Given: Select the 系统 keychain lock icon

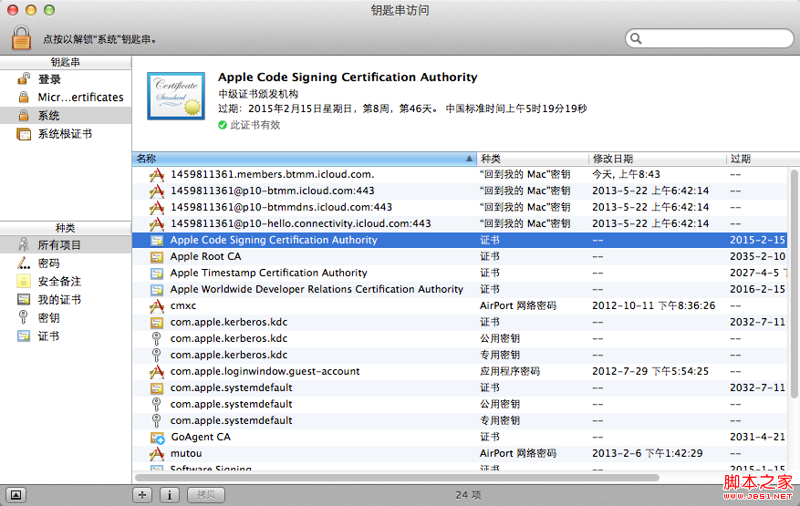Looking at the screenshot, I should point(24,115).
